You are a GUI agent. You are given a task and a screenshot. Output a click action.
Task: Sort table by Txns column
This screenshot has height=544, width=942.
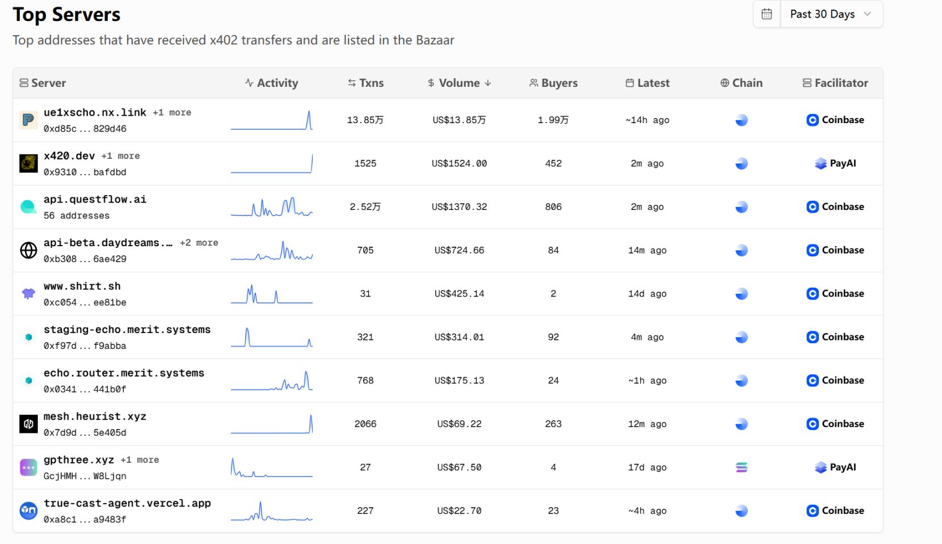(366, 83)
